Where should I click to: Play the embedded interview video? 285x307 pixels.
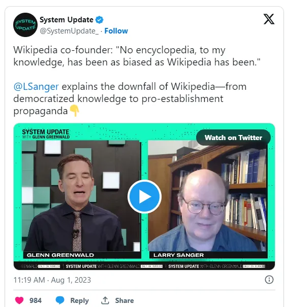[144, 196]
